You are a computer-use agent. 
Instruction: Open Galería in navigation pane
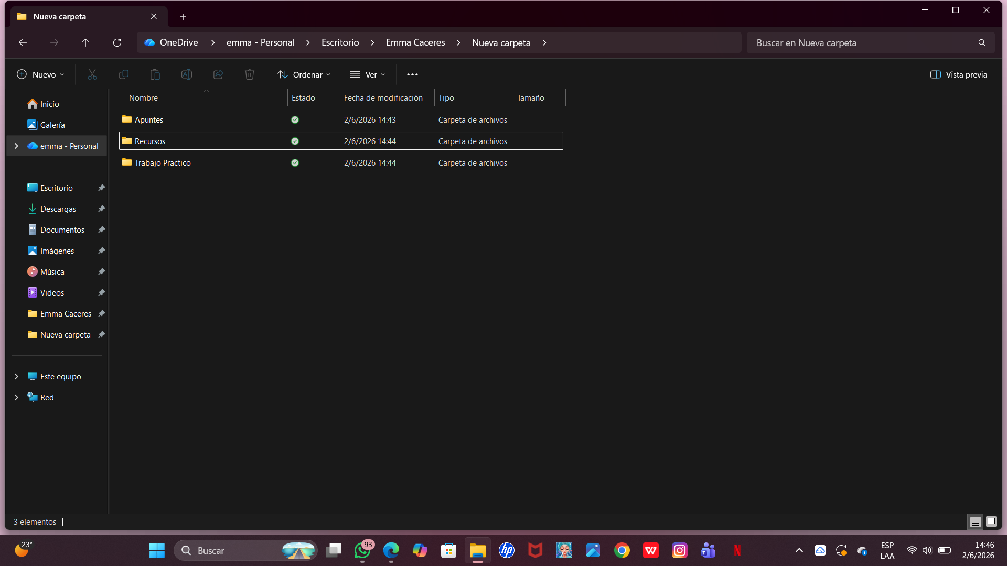pyautogui.click(x=57, y=125)
